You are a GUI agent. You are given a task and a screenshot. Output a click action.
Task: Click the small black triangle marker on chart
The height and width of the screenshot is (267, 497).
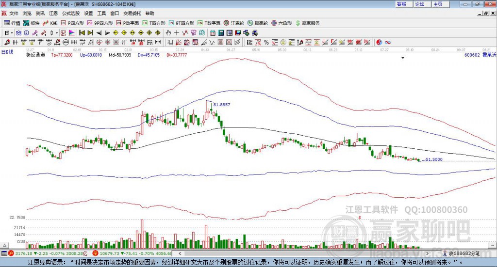pos(403,58)
